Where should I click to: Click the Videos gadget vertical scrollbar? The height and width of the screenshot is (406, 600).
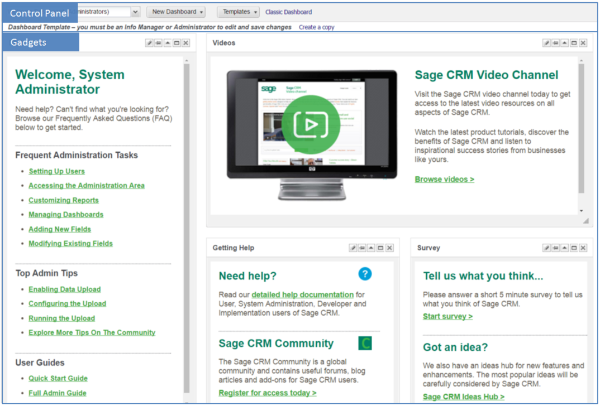pos(581,128)
